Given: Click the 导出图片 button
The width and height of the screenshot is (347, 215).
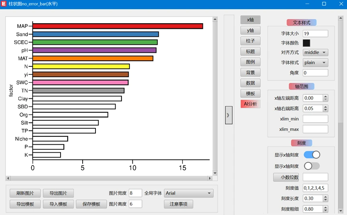Looking at the screenshot, I should (x=58, y=193).
